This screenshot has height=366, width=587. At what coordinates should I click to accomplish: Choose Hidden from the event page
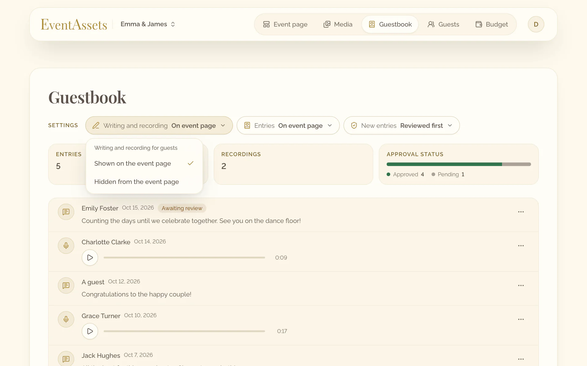click(x=144, y=182)
